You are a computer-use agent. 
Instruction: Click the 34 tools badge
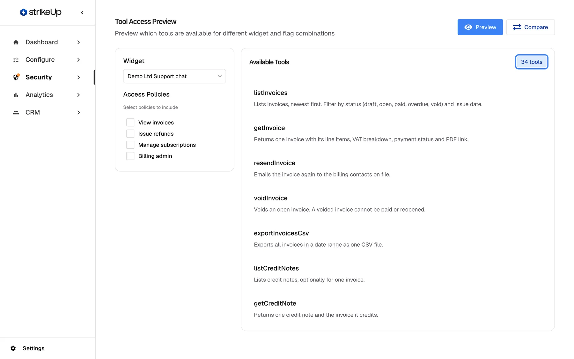531,62
